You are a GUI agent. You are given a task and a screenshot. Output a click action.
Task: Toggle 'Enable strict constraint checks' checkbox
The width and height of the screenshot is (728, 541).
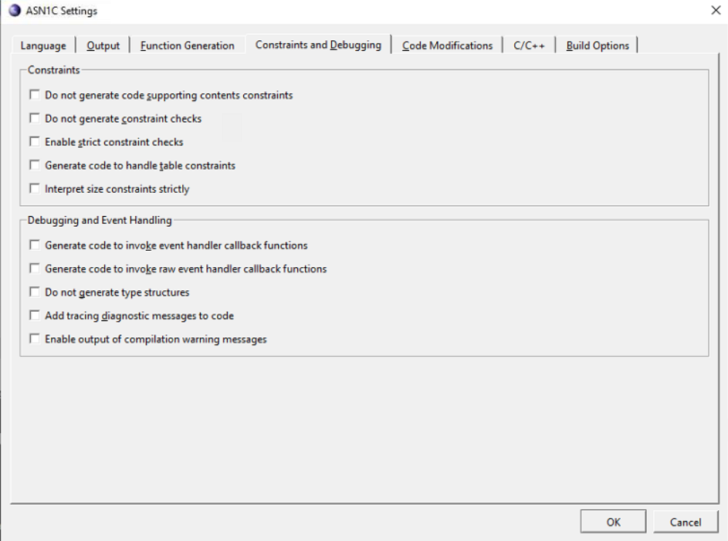35,141
